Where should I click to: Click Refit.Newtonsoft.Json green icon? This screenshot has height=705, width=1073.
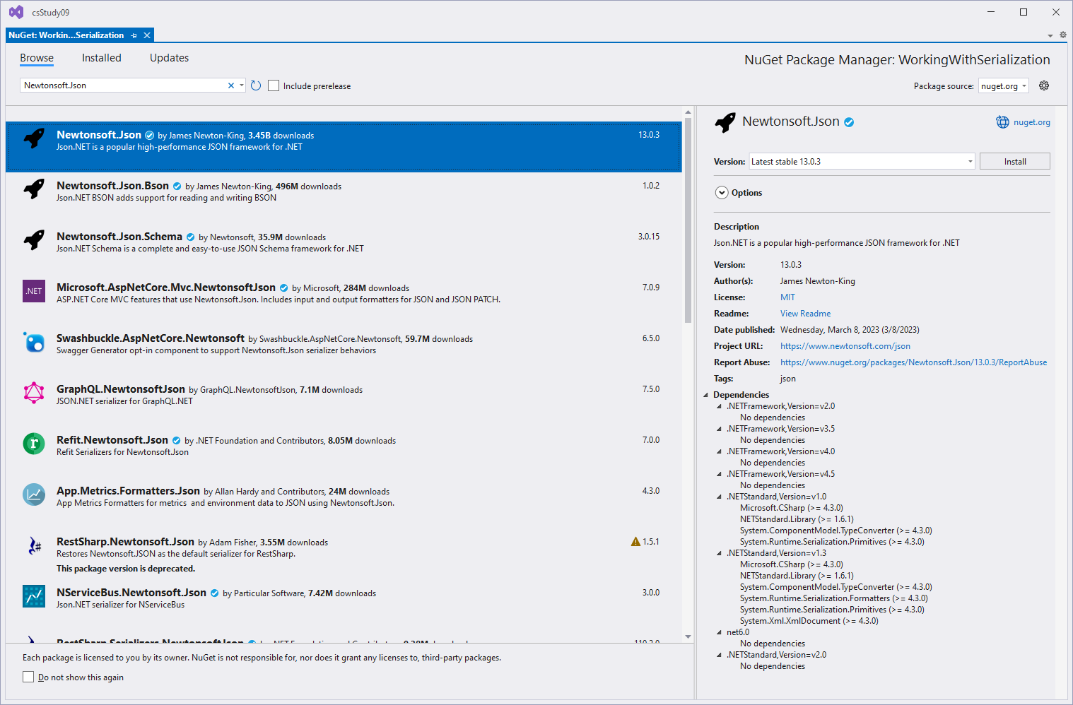tap(34, 443)
